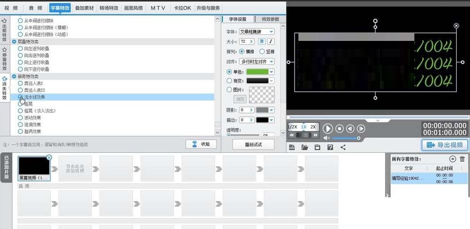Toggle italic text formatting
Viewport: 470px width, 229px height.
tap(272, 41)
